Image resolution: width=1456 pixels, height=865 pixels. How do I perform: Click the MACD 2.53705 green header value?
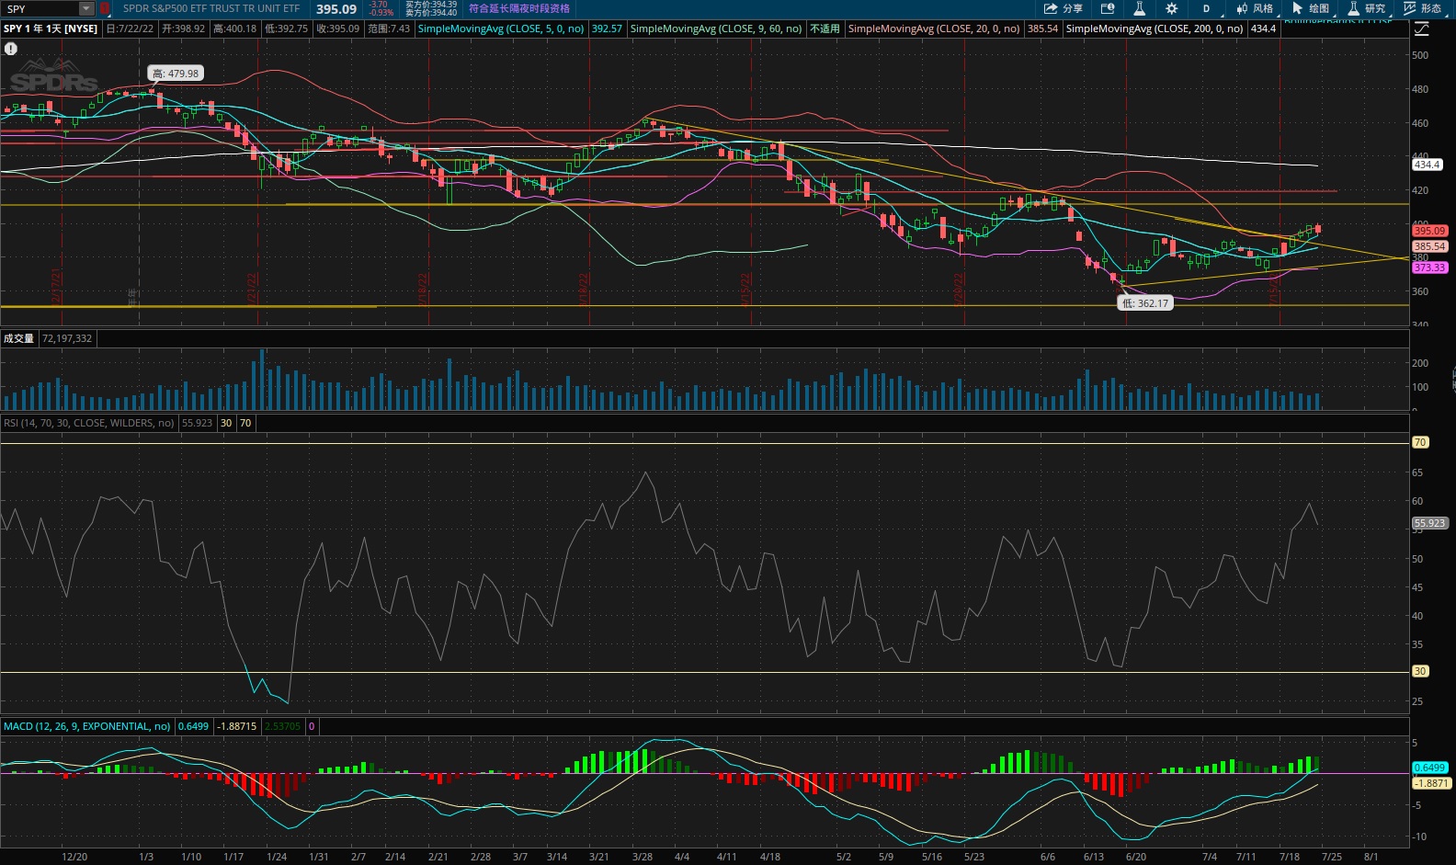(x=282, y=726)
